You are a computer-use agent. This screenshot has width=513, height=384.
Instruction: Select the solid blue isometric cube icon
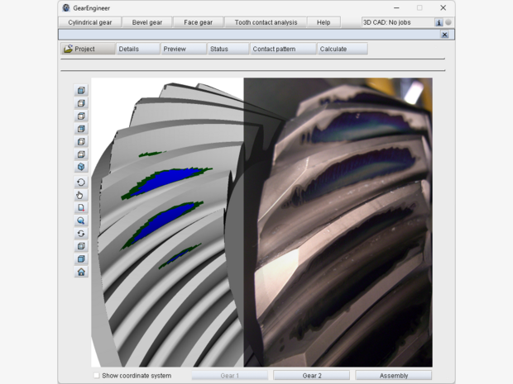pos(81,167)
